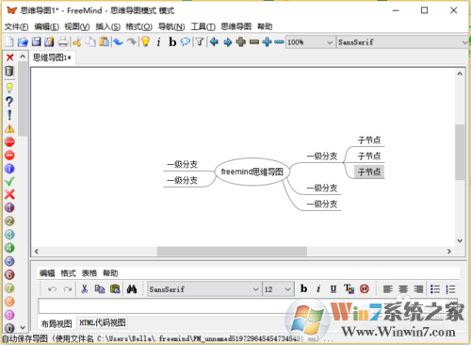471x345 pixels.
Task: Add the yellow warning triangle icon
Action: pyautogui.click(x=9, y=128)
